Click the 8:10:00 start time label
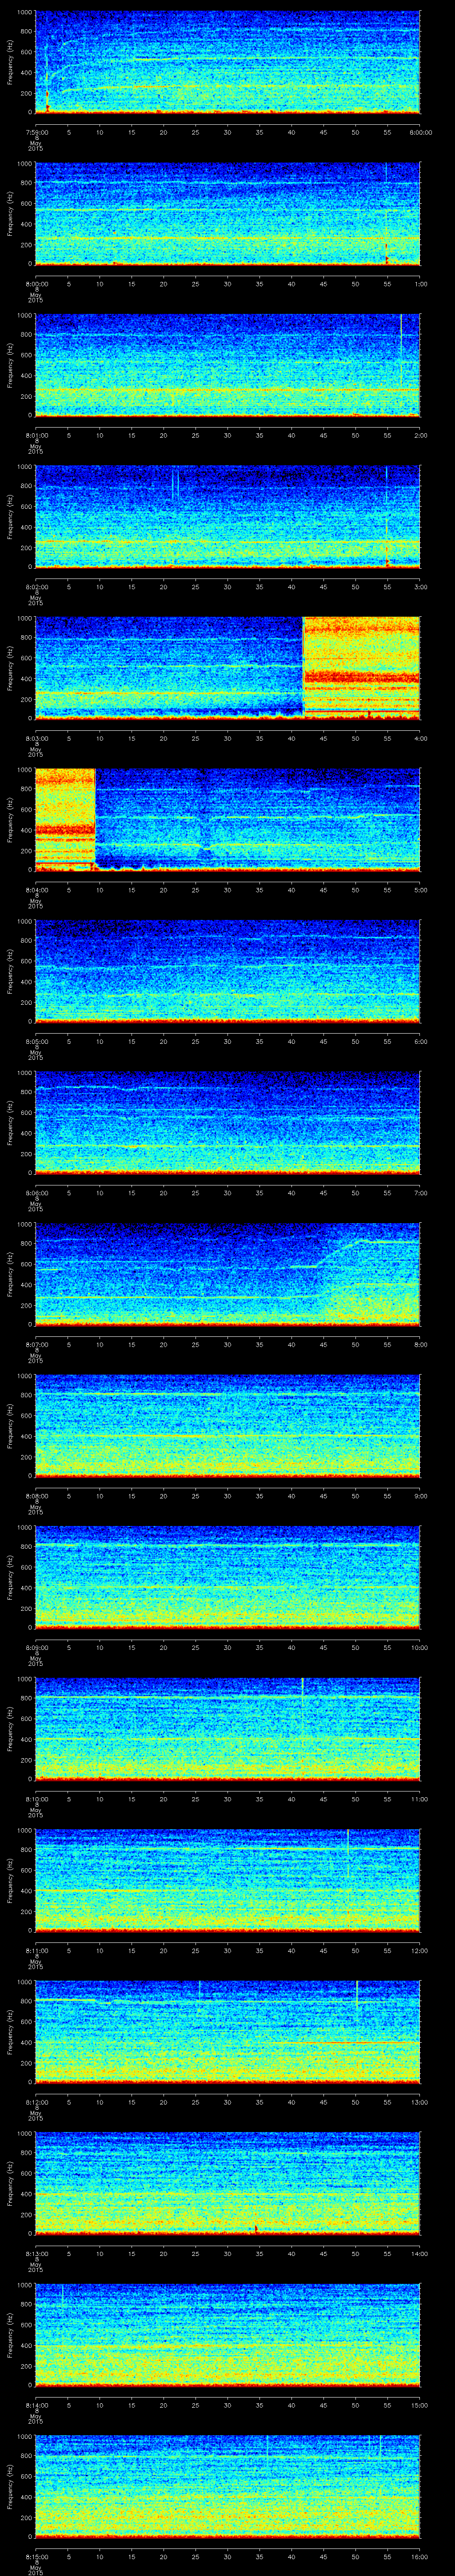This screenshot has width=455, height=2576. [x=36, y=1800]
